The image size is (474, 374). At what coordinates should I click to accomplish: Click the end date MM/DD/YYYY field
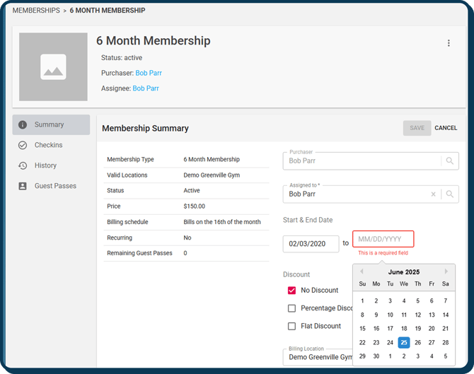point(383,240)
